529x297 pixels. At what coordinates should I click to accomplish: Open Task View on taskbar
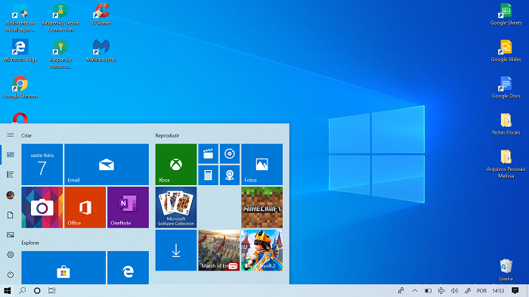51,291
